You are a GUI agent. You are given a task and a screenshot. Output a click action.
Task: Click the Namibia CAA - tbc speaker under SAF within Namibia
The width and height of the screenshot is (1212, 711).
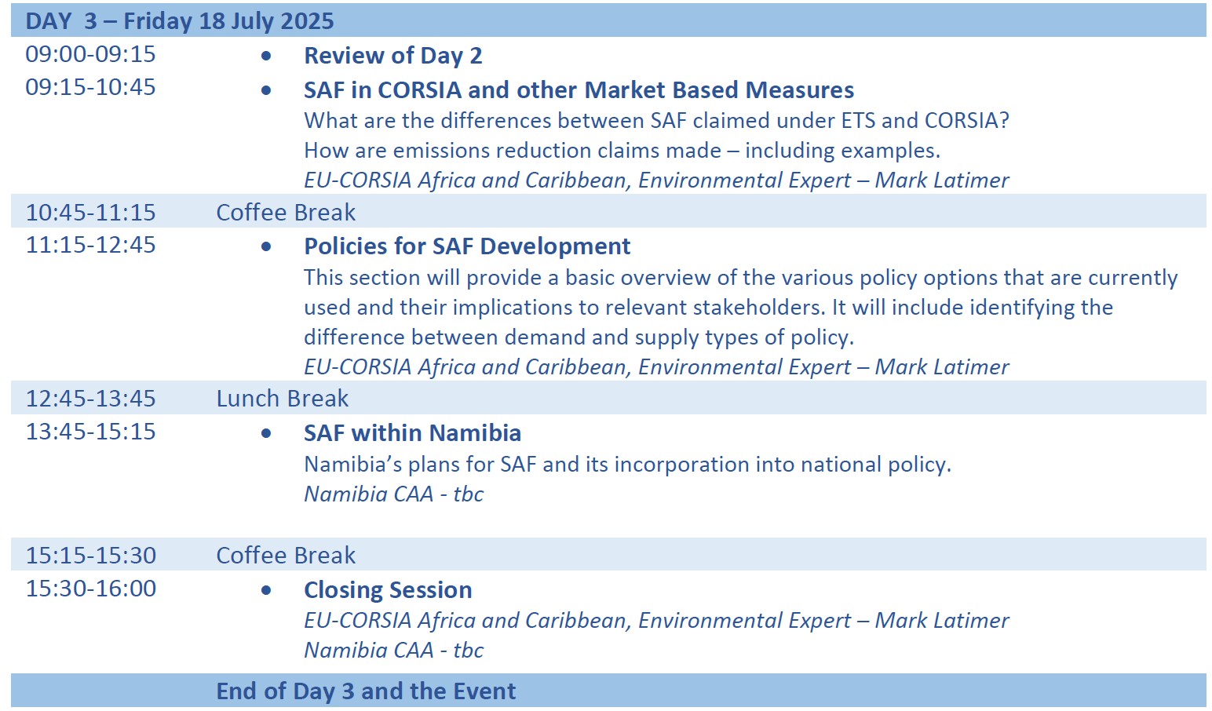click(393, 494)
